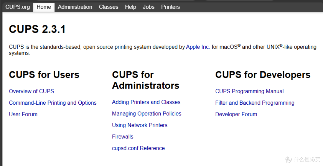Screen dimensions: 323x166
Task: Follow the Apple Inc. link
Action: click(x=198, y=47)
